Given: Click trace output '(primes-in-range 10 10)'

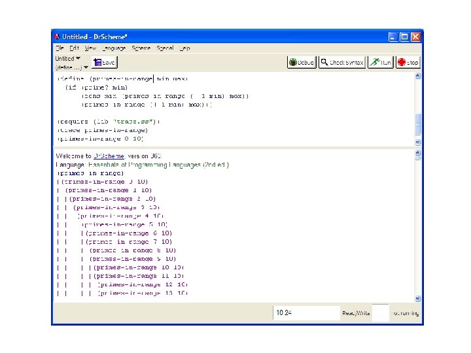Looking at the screenshot, I should (139, 267).
